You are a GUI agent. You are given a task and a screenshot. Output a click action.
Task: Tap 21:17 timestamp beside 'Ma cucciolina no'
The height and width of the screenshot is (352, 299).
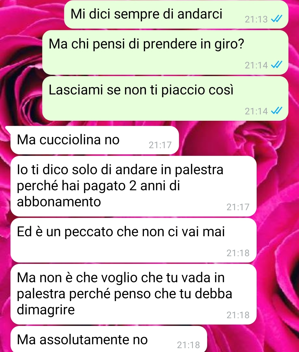(x=160, y=145)
